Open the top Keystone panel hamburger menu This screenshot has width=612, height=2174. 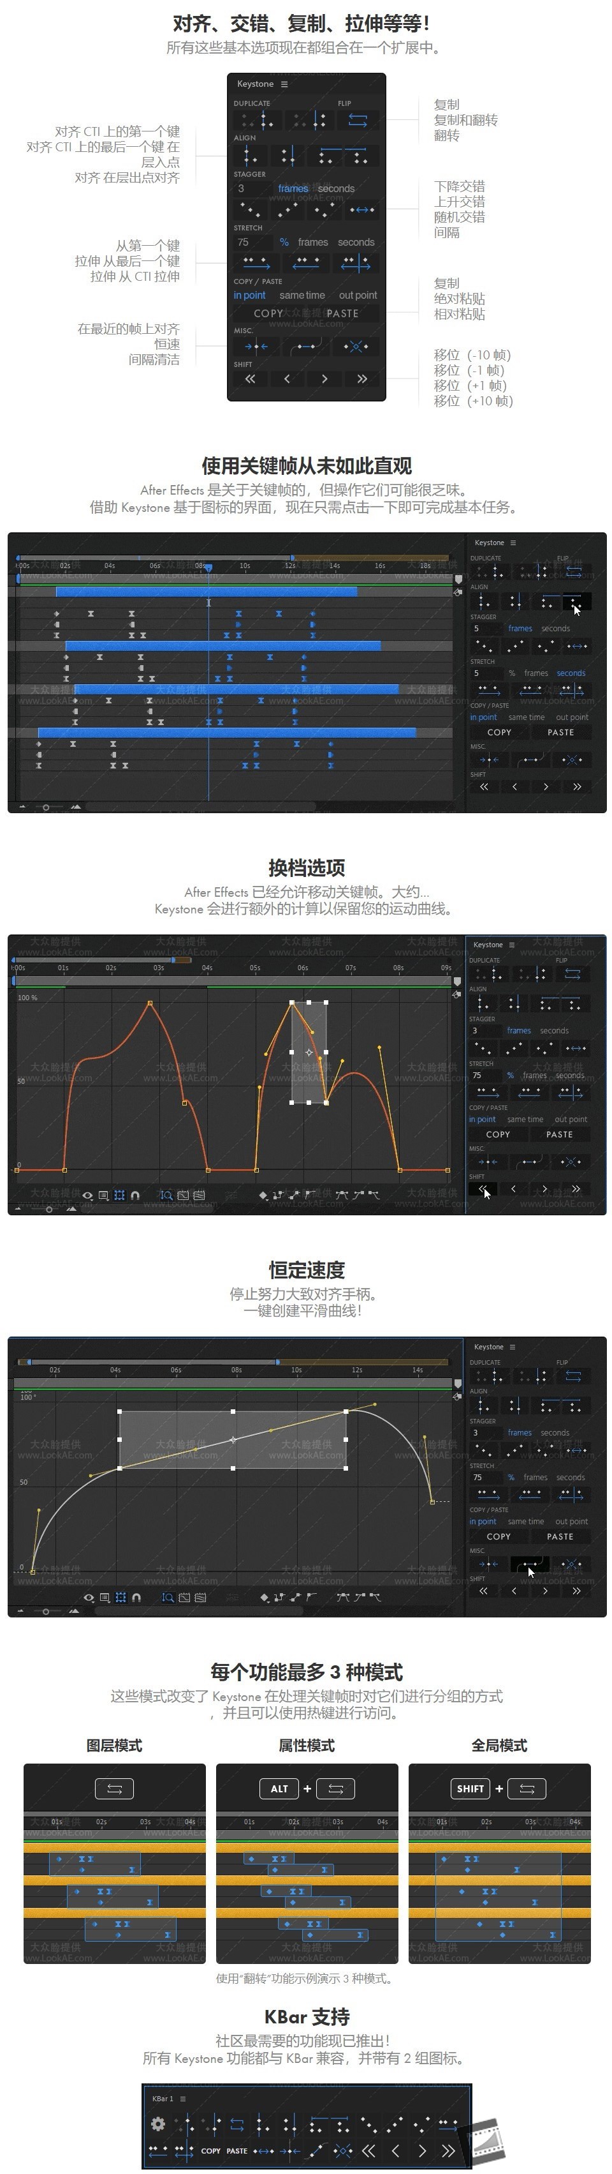click(x=284, y=84)
